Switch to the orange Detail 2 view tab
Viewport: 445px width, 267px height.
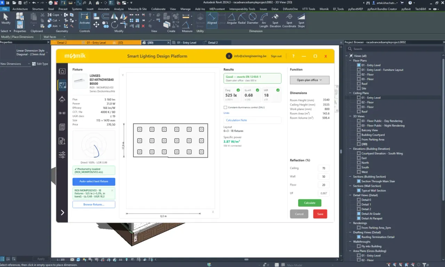point(62,43)
